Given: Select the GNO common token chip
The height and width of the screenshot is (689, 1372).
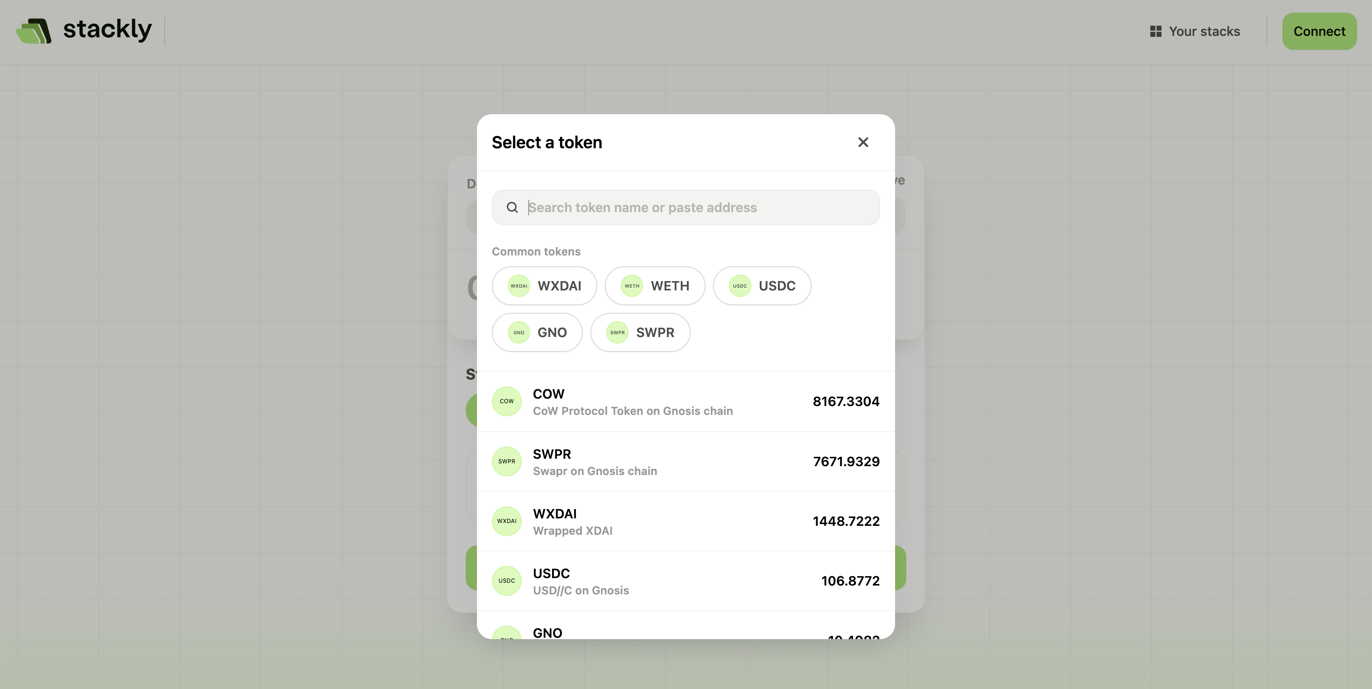Looking at the screenshot, I should pos(537,332).
